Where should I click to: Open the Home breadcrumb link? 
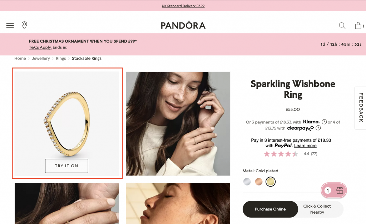point(20,58)
